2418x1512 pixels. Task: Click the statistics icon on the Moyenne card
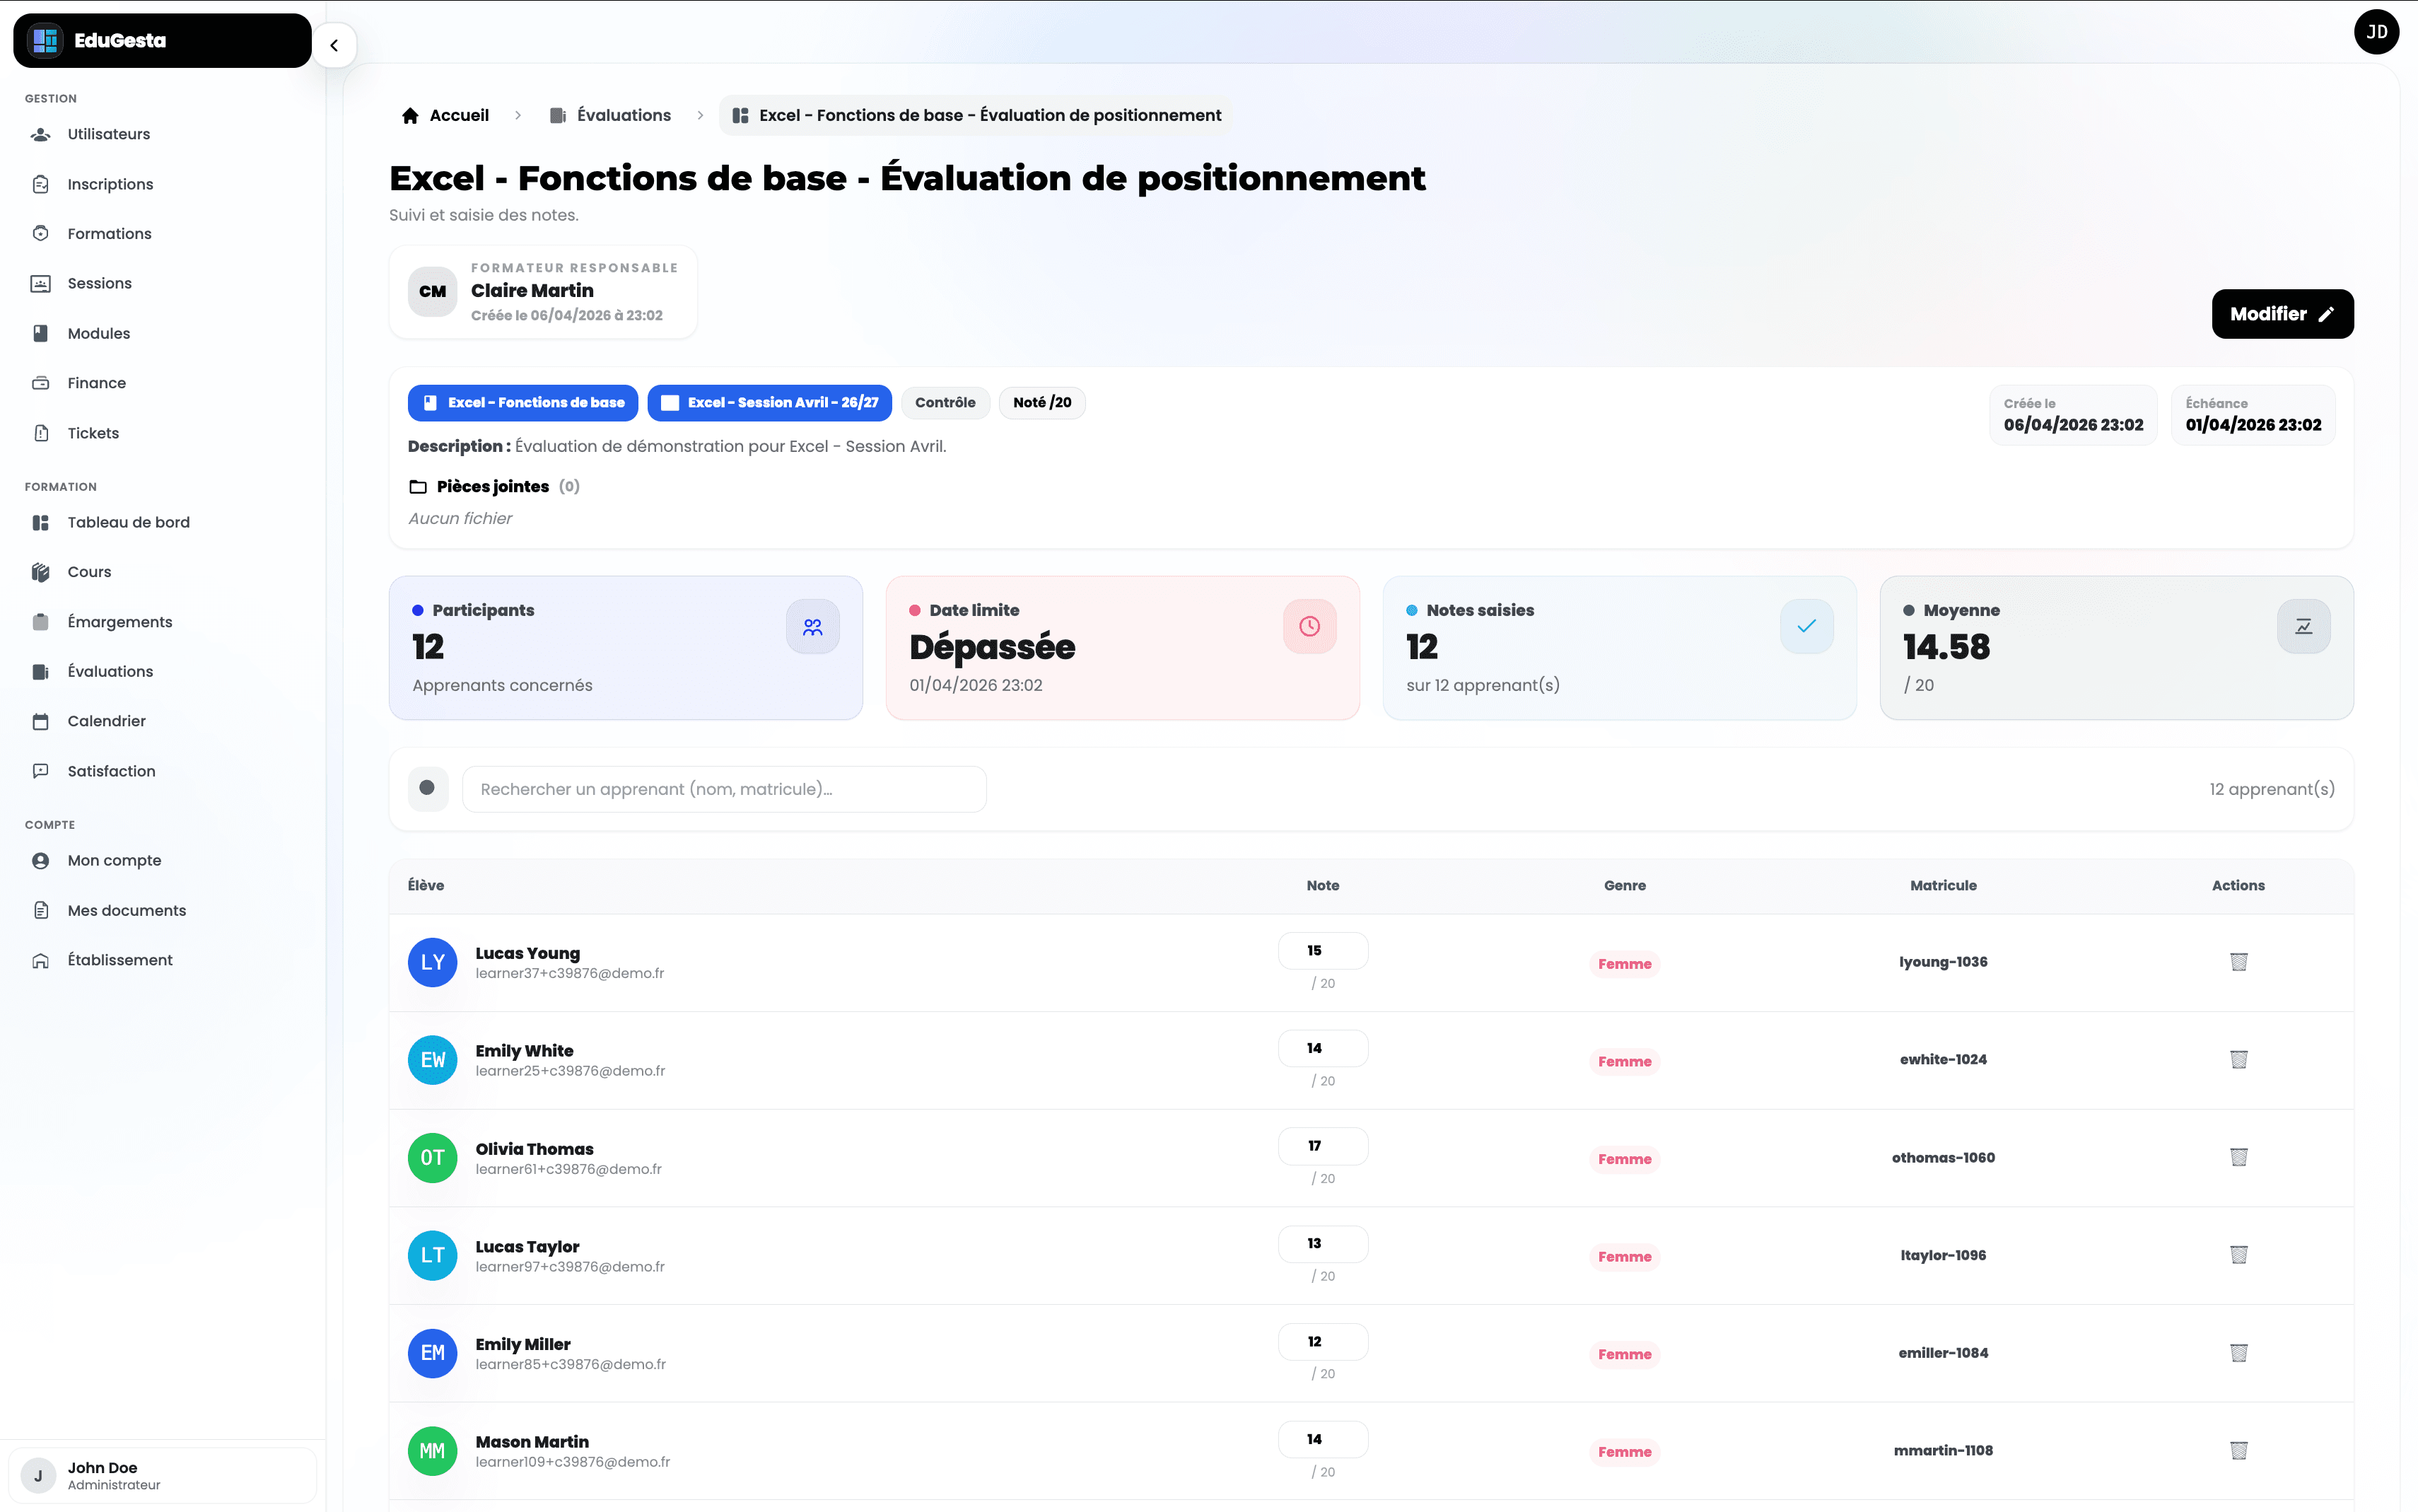pos(2303,626)
